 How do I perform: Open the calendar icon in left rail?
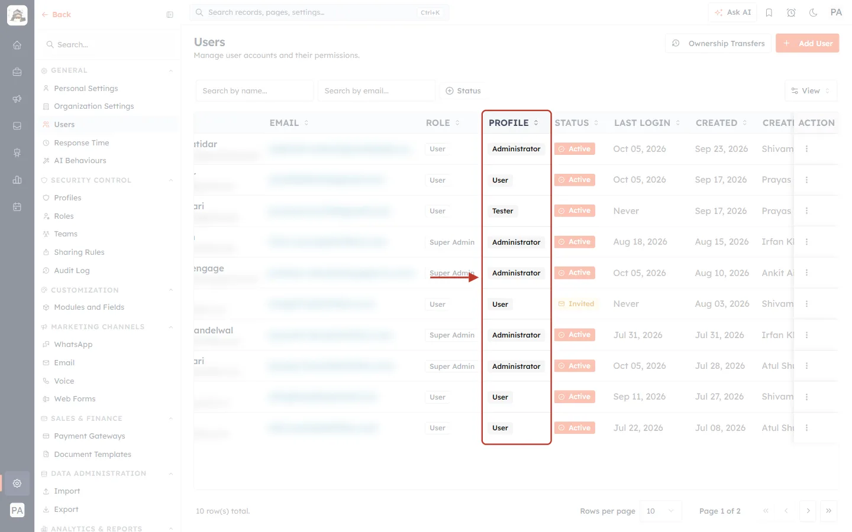(17, 207)
